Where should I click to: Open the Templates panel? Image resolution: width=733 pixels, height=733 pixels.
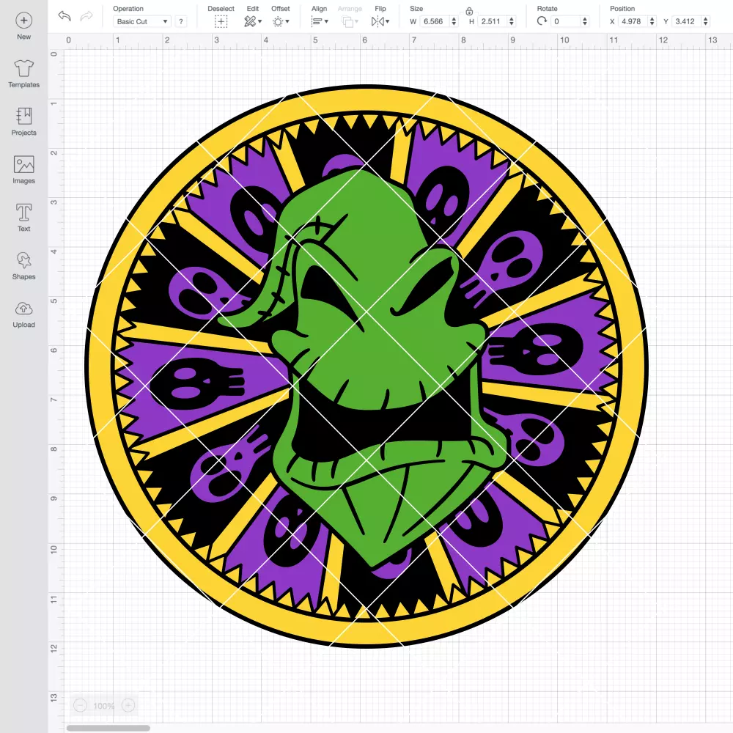[24, 74]
